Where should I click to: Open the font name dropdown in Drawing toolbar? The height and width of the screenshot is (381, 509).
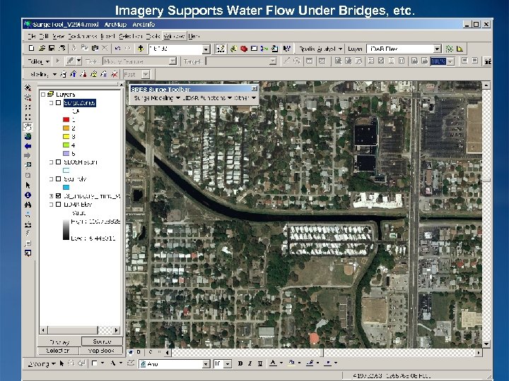point(206,364)
